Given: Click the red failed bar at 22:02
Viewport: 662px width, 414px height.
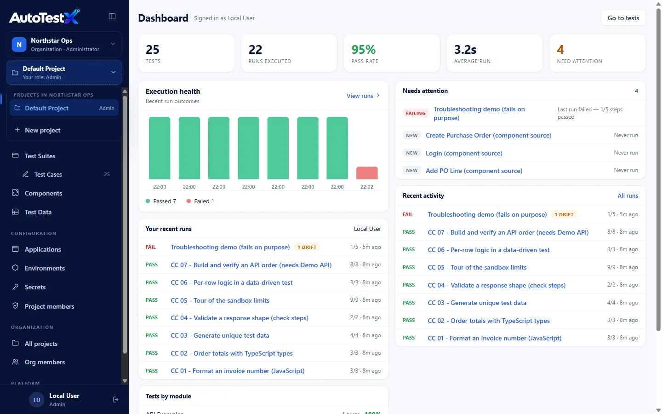Looking at the screenshot, I should coord(367,173).
